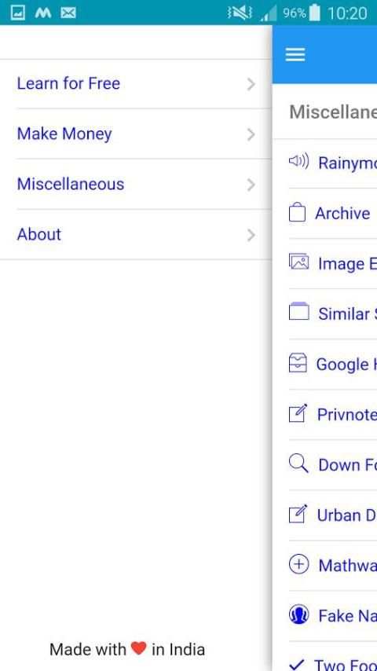Expand Make Money chevron arrow
377x671 pixels.
pos(251,135)
